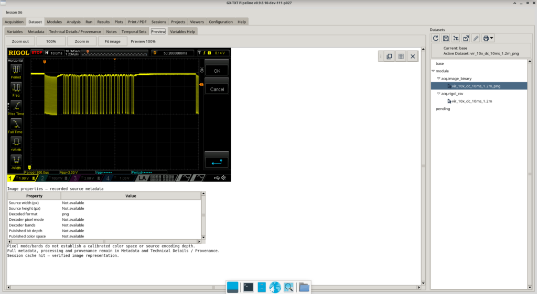Click scroll-down arrow of preview pane

point(423,282)
